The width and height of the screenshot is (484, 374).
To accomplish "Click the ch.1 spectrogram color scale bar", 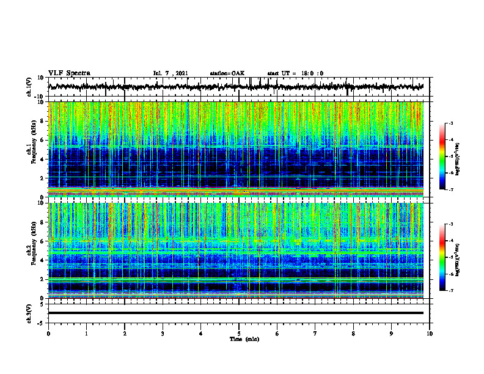I will tap(442, 156).
